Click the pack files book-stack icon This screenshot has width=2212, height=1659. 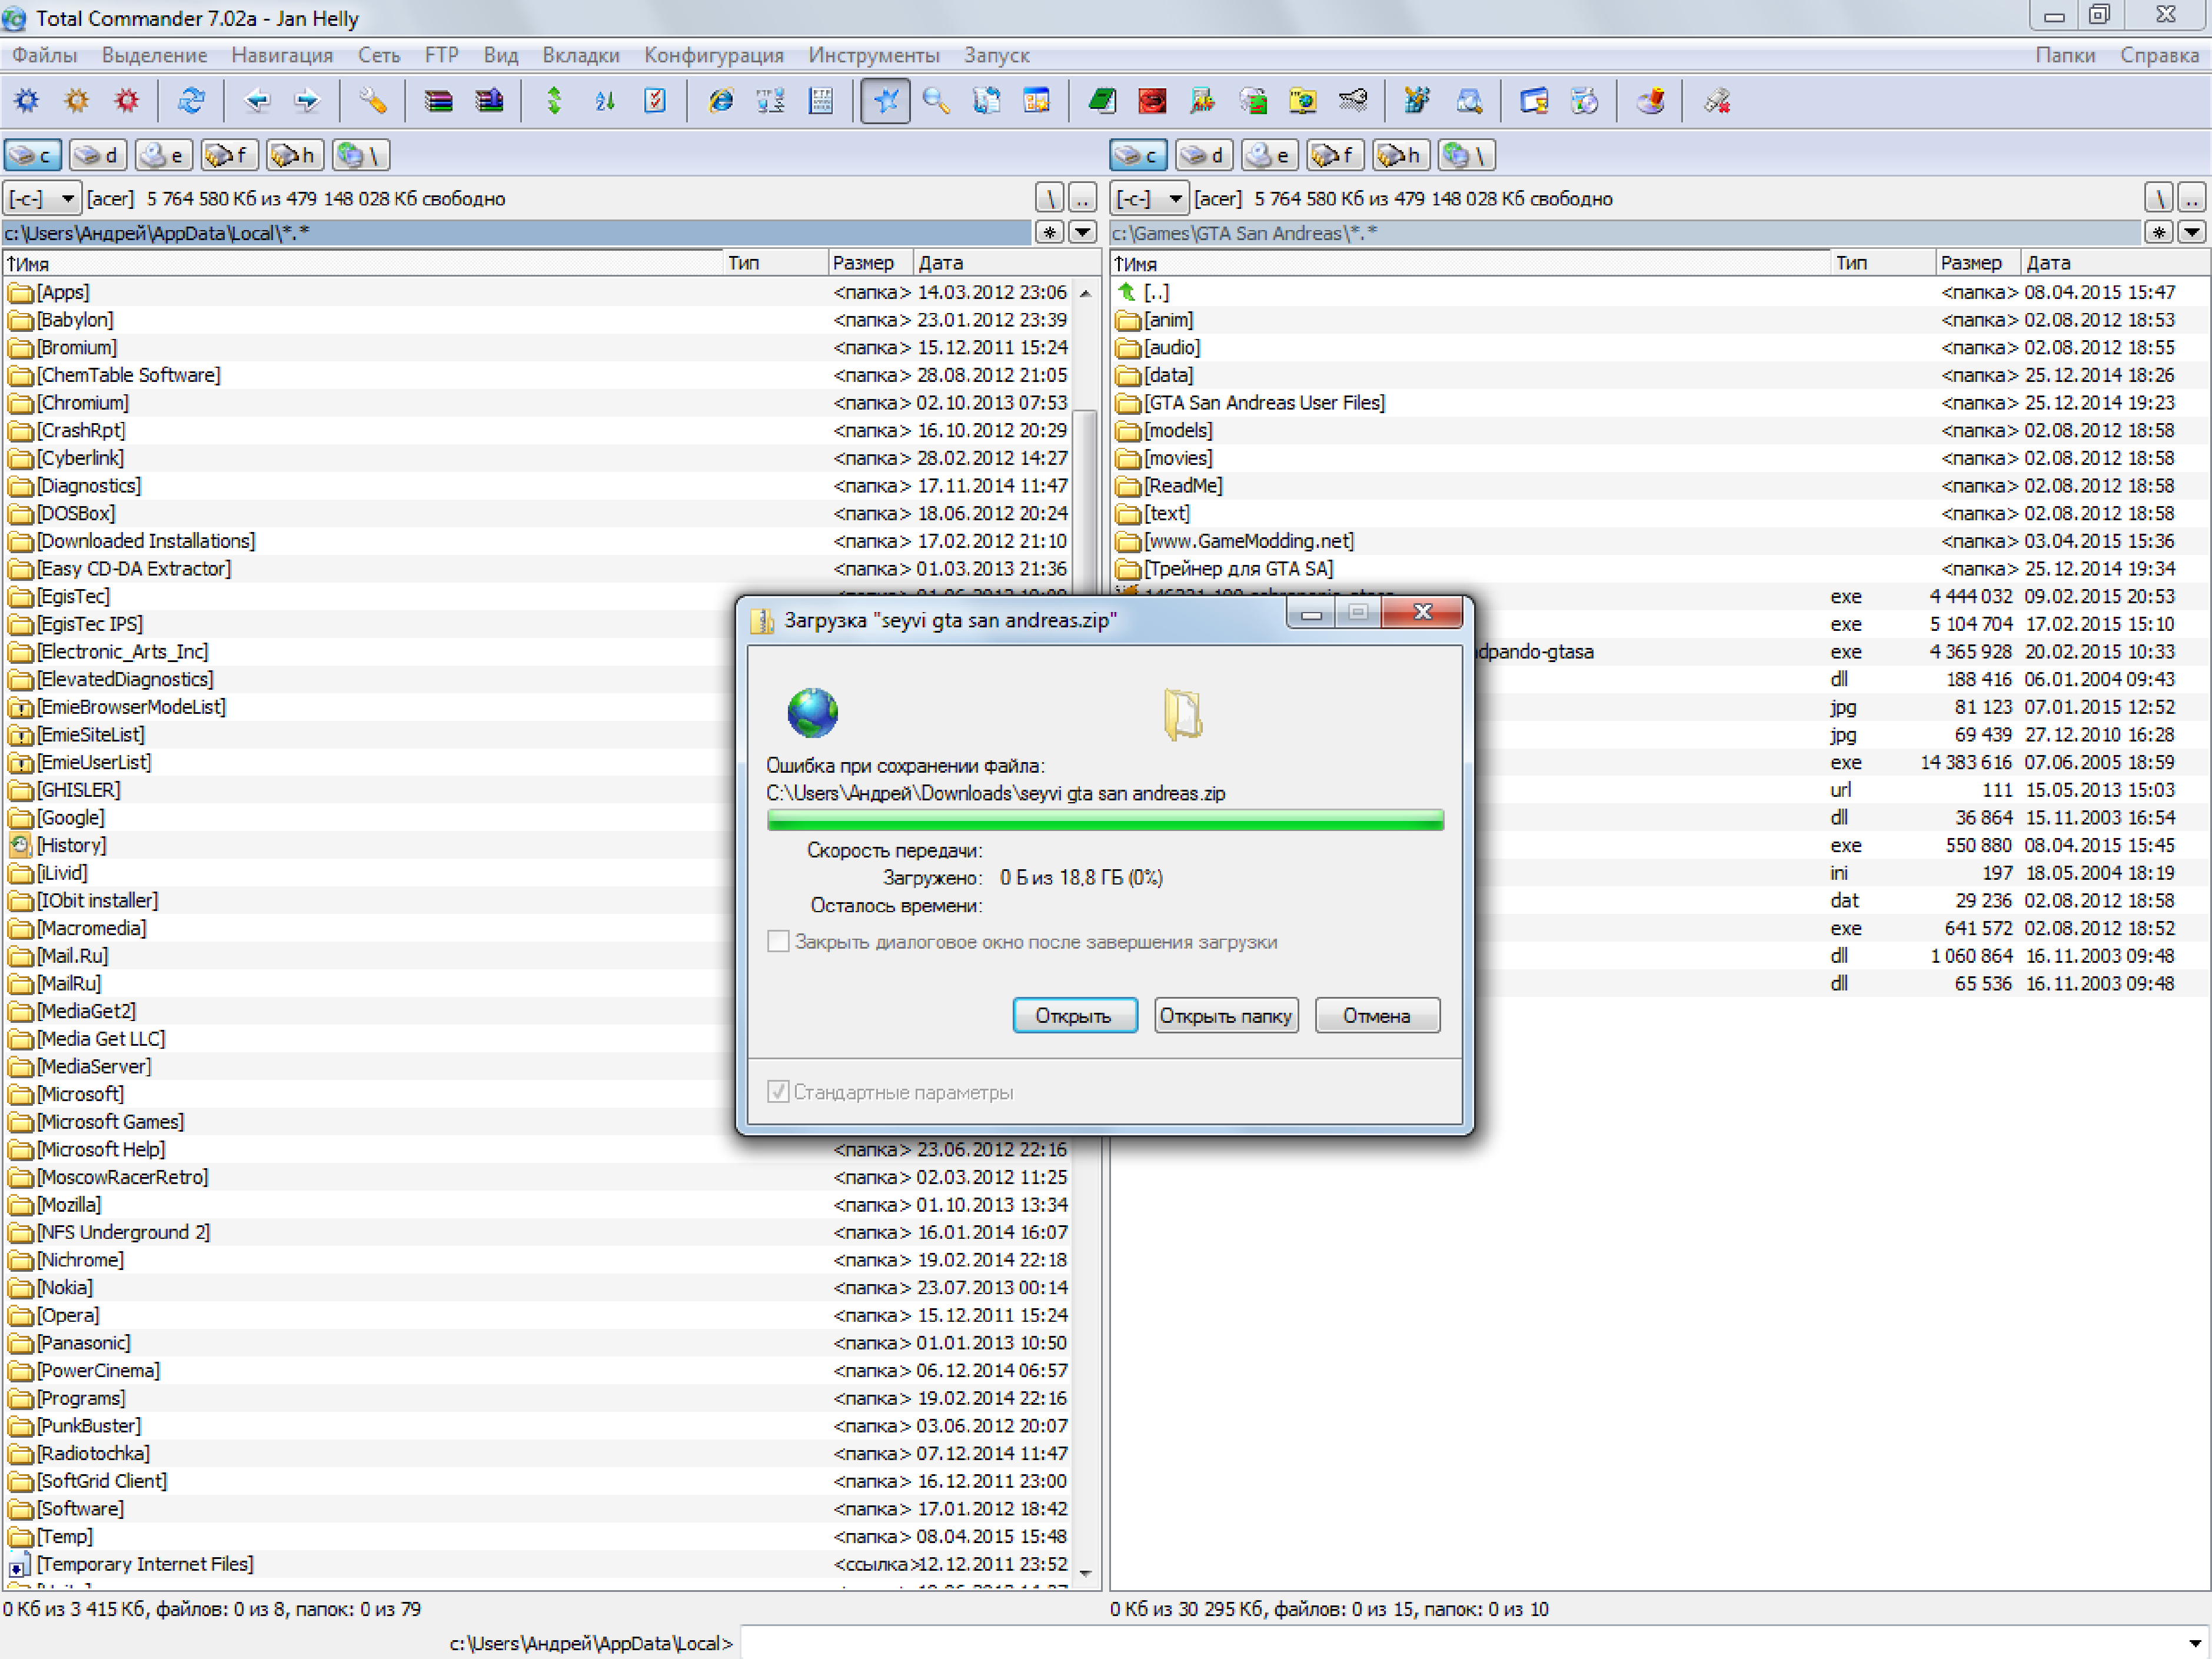click(x=439, y=101)
